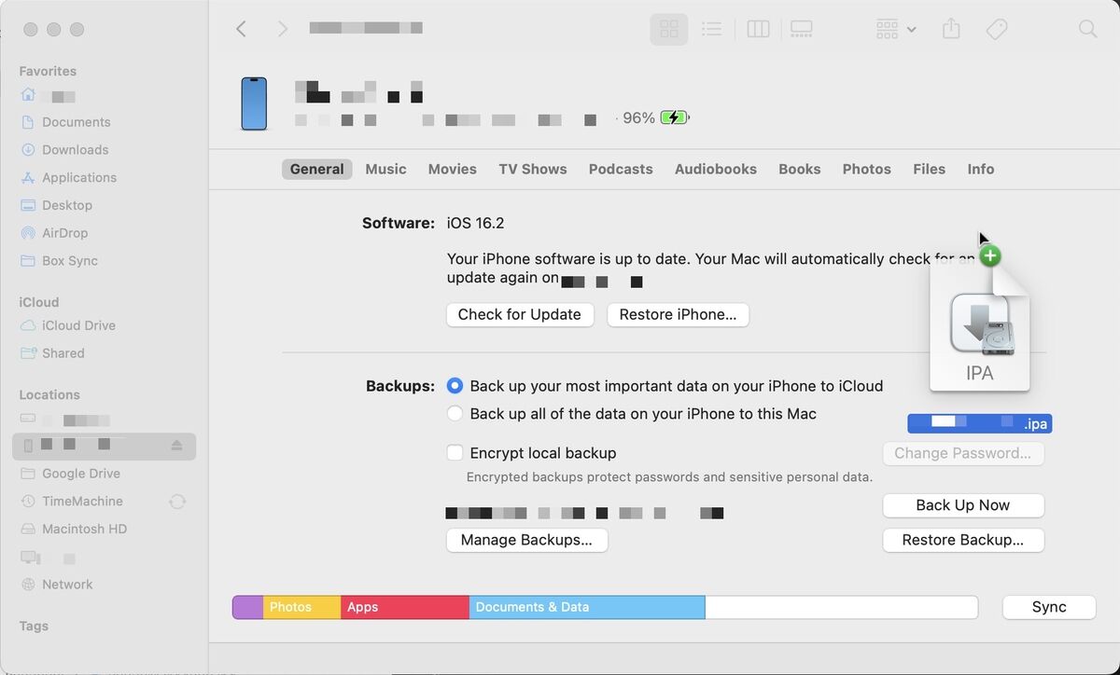Screen dimensions: 1120x675
Task: Click the Sync button
Action: point(1048,607)
